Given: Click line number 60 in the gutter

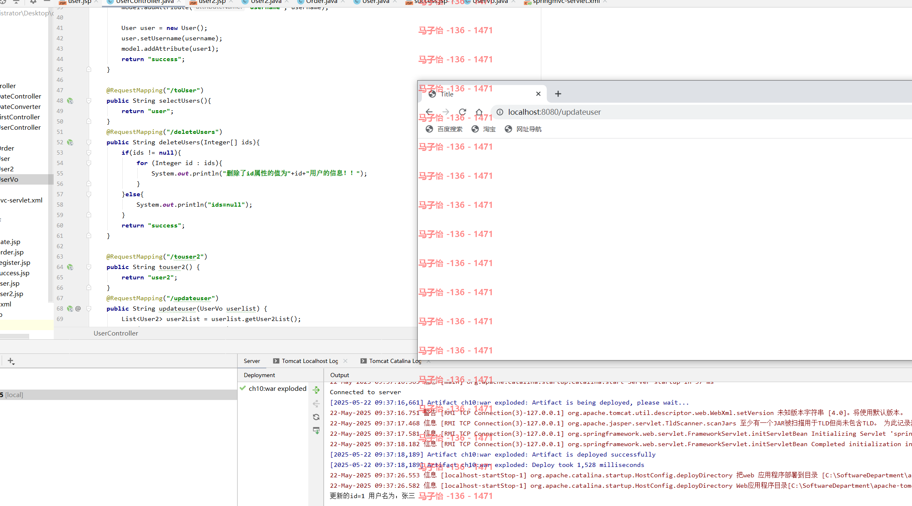Looking at the screenshot, I should click(x=60, y=225).
